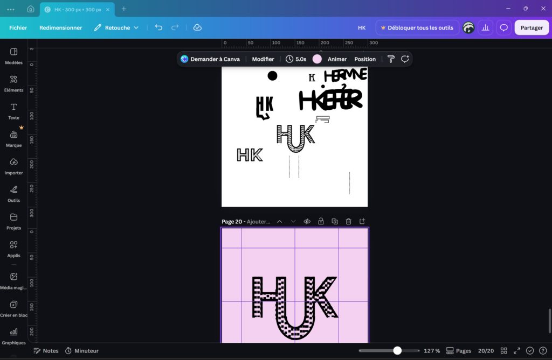This screenshot has height=360, width=552.
Task: Open the Marque brand panel
Action: [x=13, y=139]
